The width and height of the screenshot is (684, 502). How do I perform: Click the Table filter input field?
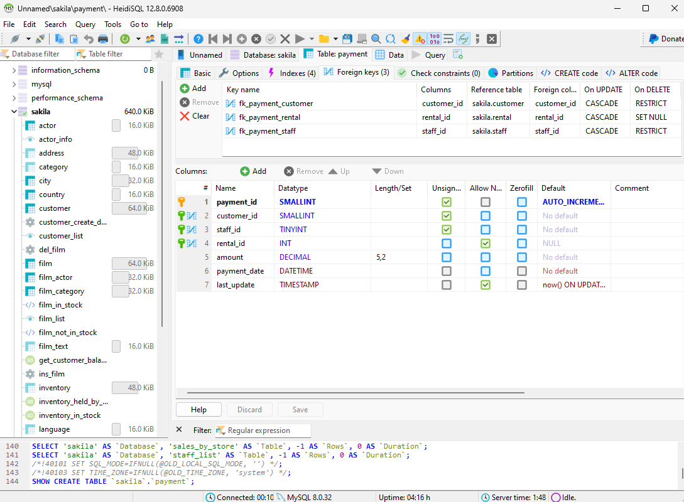(113, 54)
